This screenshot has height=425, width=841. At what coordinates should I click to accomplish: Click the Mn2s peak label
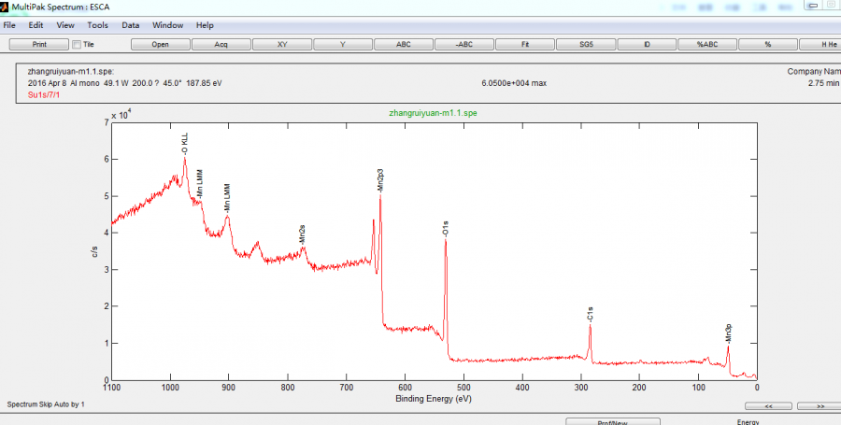303,235
